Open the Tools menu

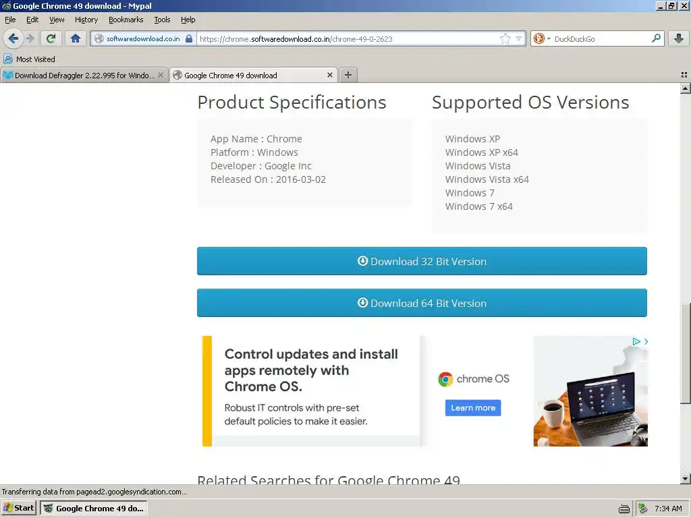click(x=162, y=20)
